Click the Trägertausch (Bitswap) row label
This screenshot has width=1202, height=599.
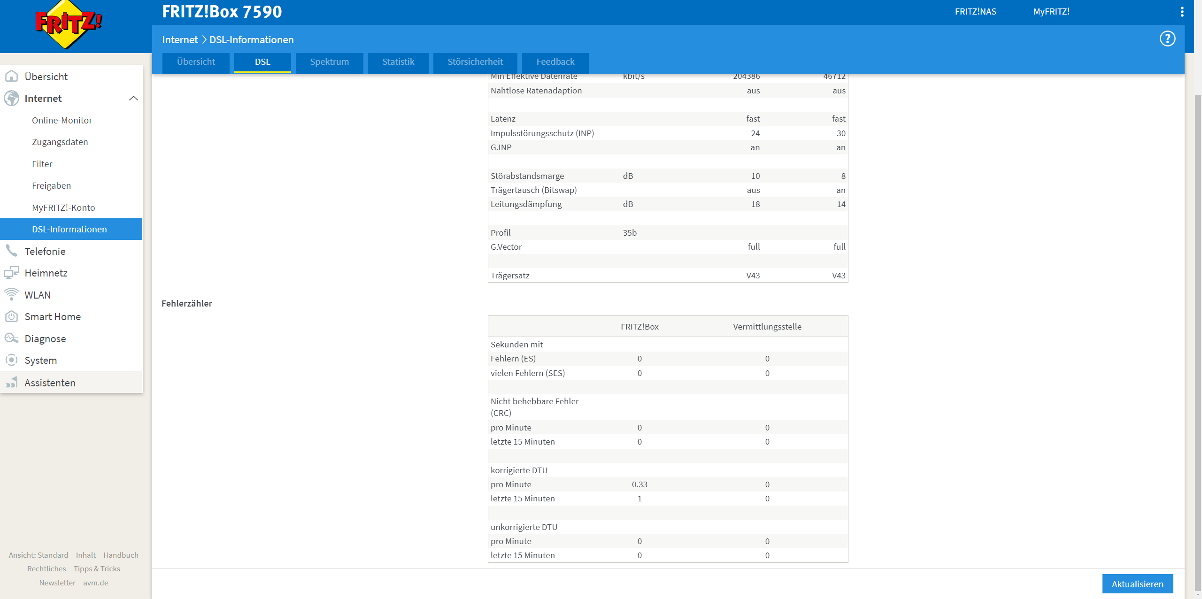click(534, 190)
